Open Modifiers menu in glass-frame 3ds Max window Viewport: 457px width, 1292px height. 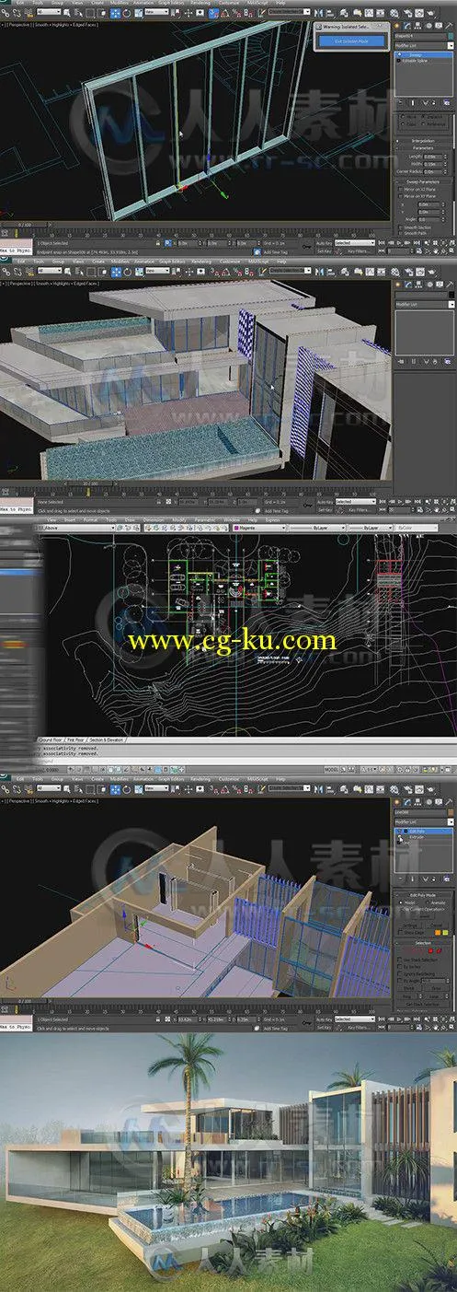coord(120,4)
